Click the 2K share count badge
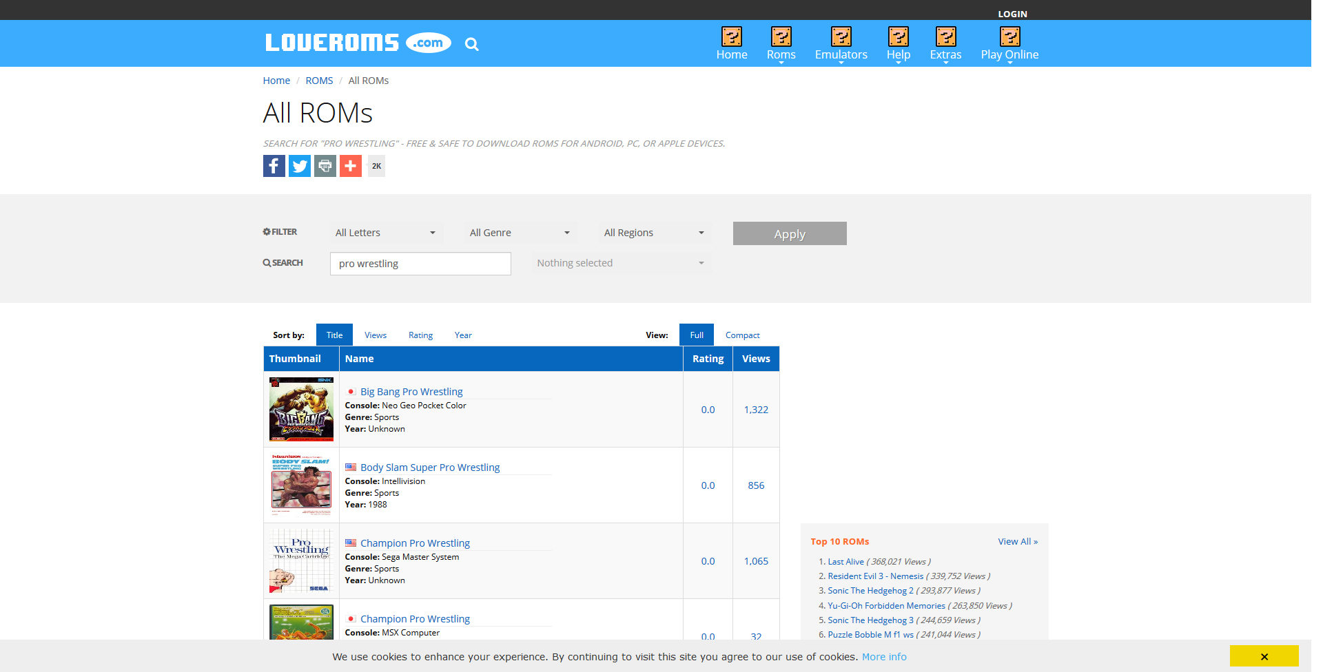 point(376,166)
